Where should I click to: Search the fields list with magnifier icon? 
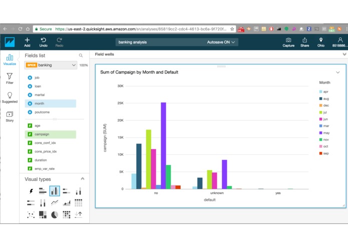point(81,55)
